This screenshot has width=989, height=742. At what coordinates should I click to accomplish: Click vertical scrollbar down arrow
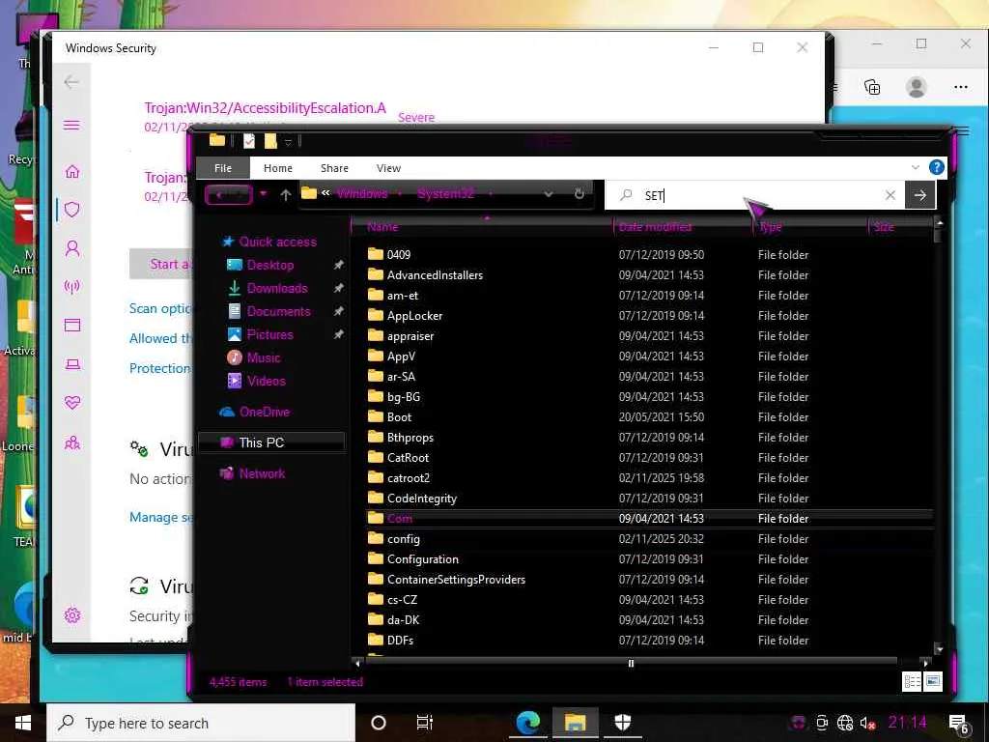(x=939, y=649)
